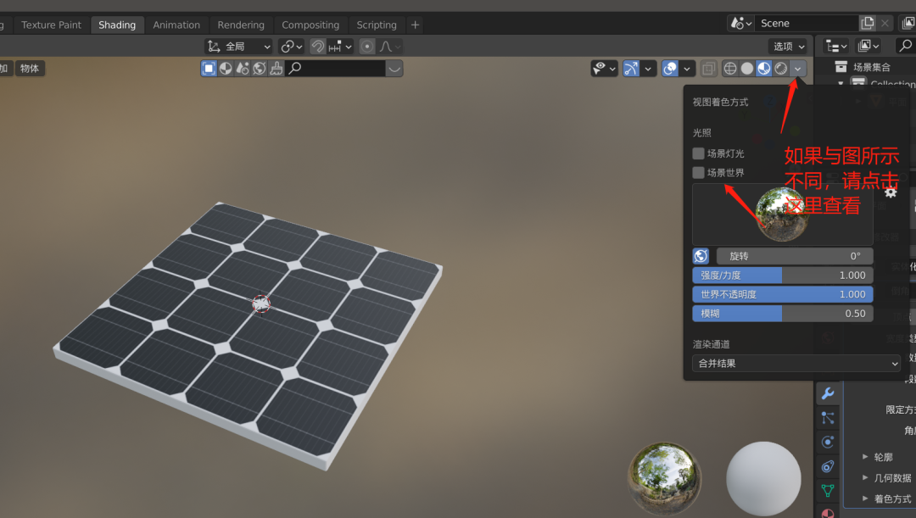Open proportional falloff curve dropdown
The height and width of the screenshot is (518, 916).
tap(389, 47)
